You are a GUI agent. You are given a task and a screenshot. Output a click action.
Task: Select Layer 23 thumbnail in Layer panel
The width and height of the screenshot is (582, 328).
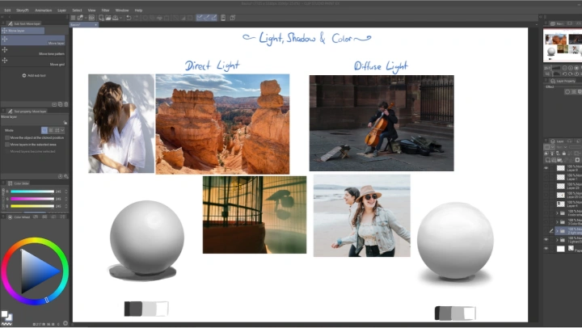[x=560, y=186]
